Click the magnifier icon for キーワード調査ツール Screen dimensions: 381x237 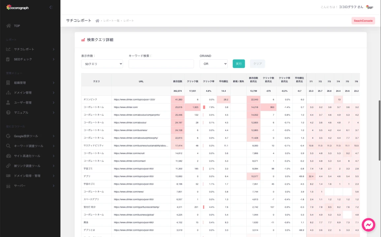click(x=8, y=146)
